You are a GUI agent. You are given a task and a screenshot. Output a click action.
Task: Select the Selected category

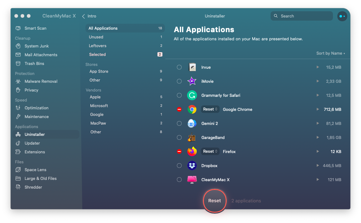[x=125, y=54]
